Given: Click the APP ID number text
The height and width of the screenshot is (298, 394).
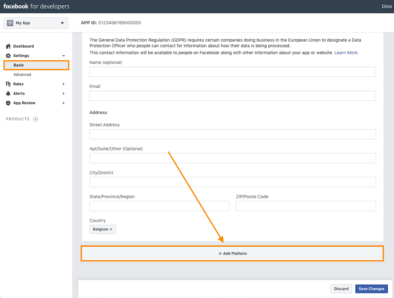Looking at the screenshot, I should 120,23.
